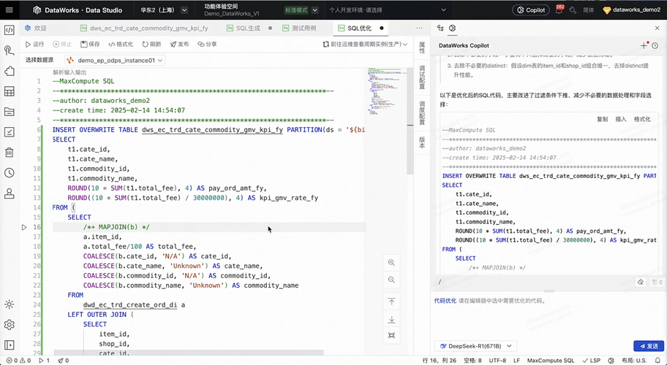Click the scroll-to-top arrow icon
This screenshot has height=365, width=667.
[x=392, y=301]
